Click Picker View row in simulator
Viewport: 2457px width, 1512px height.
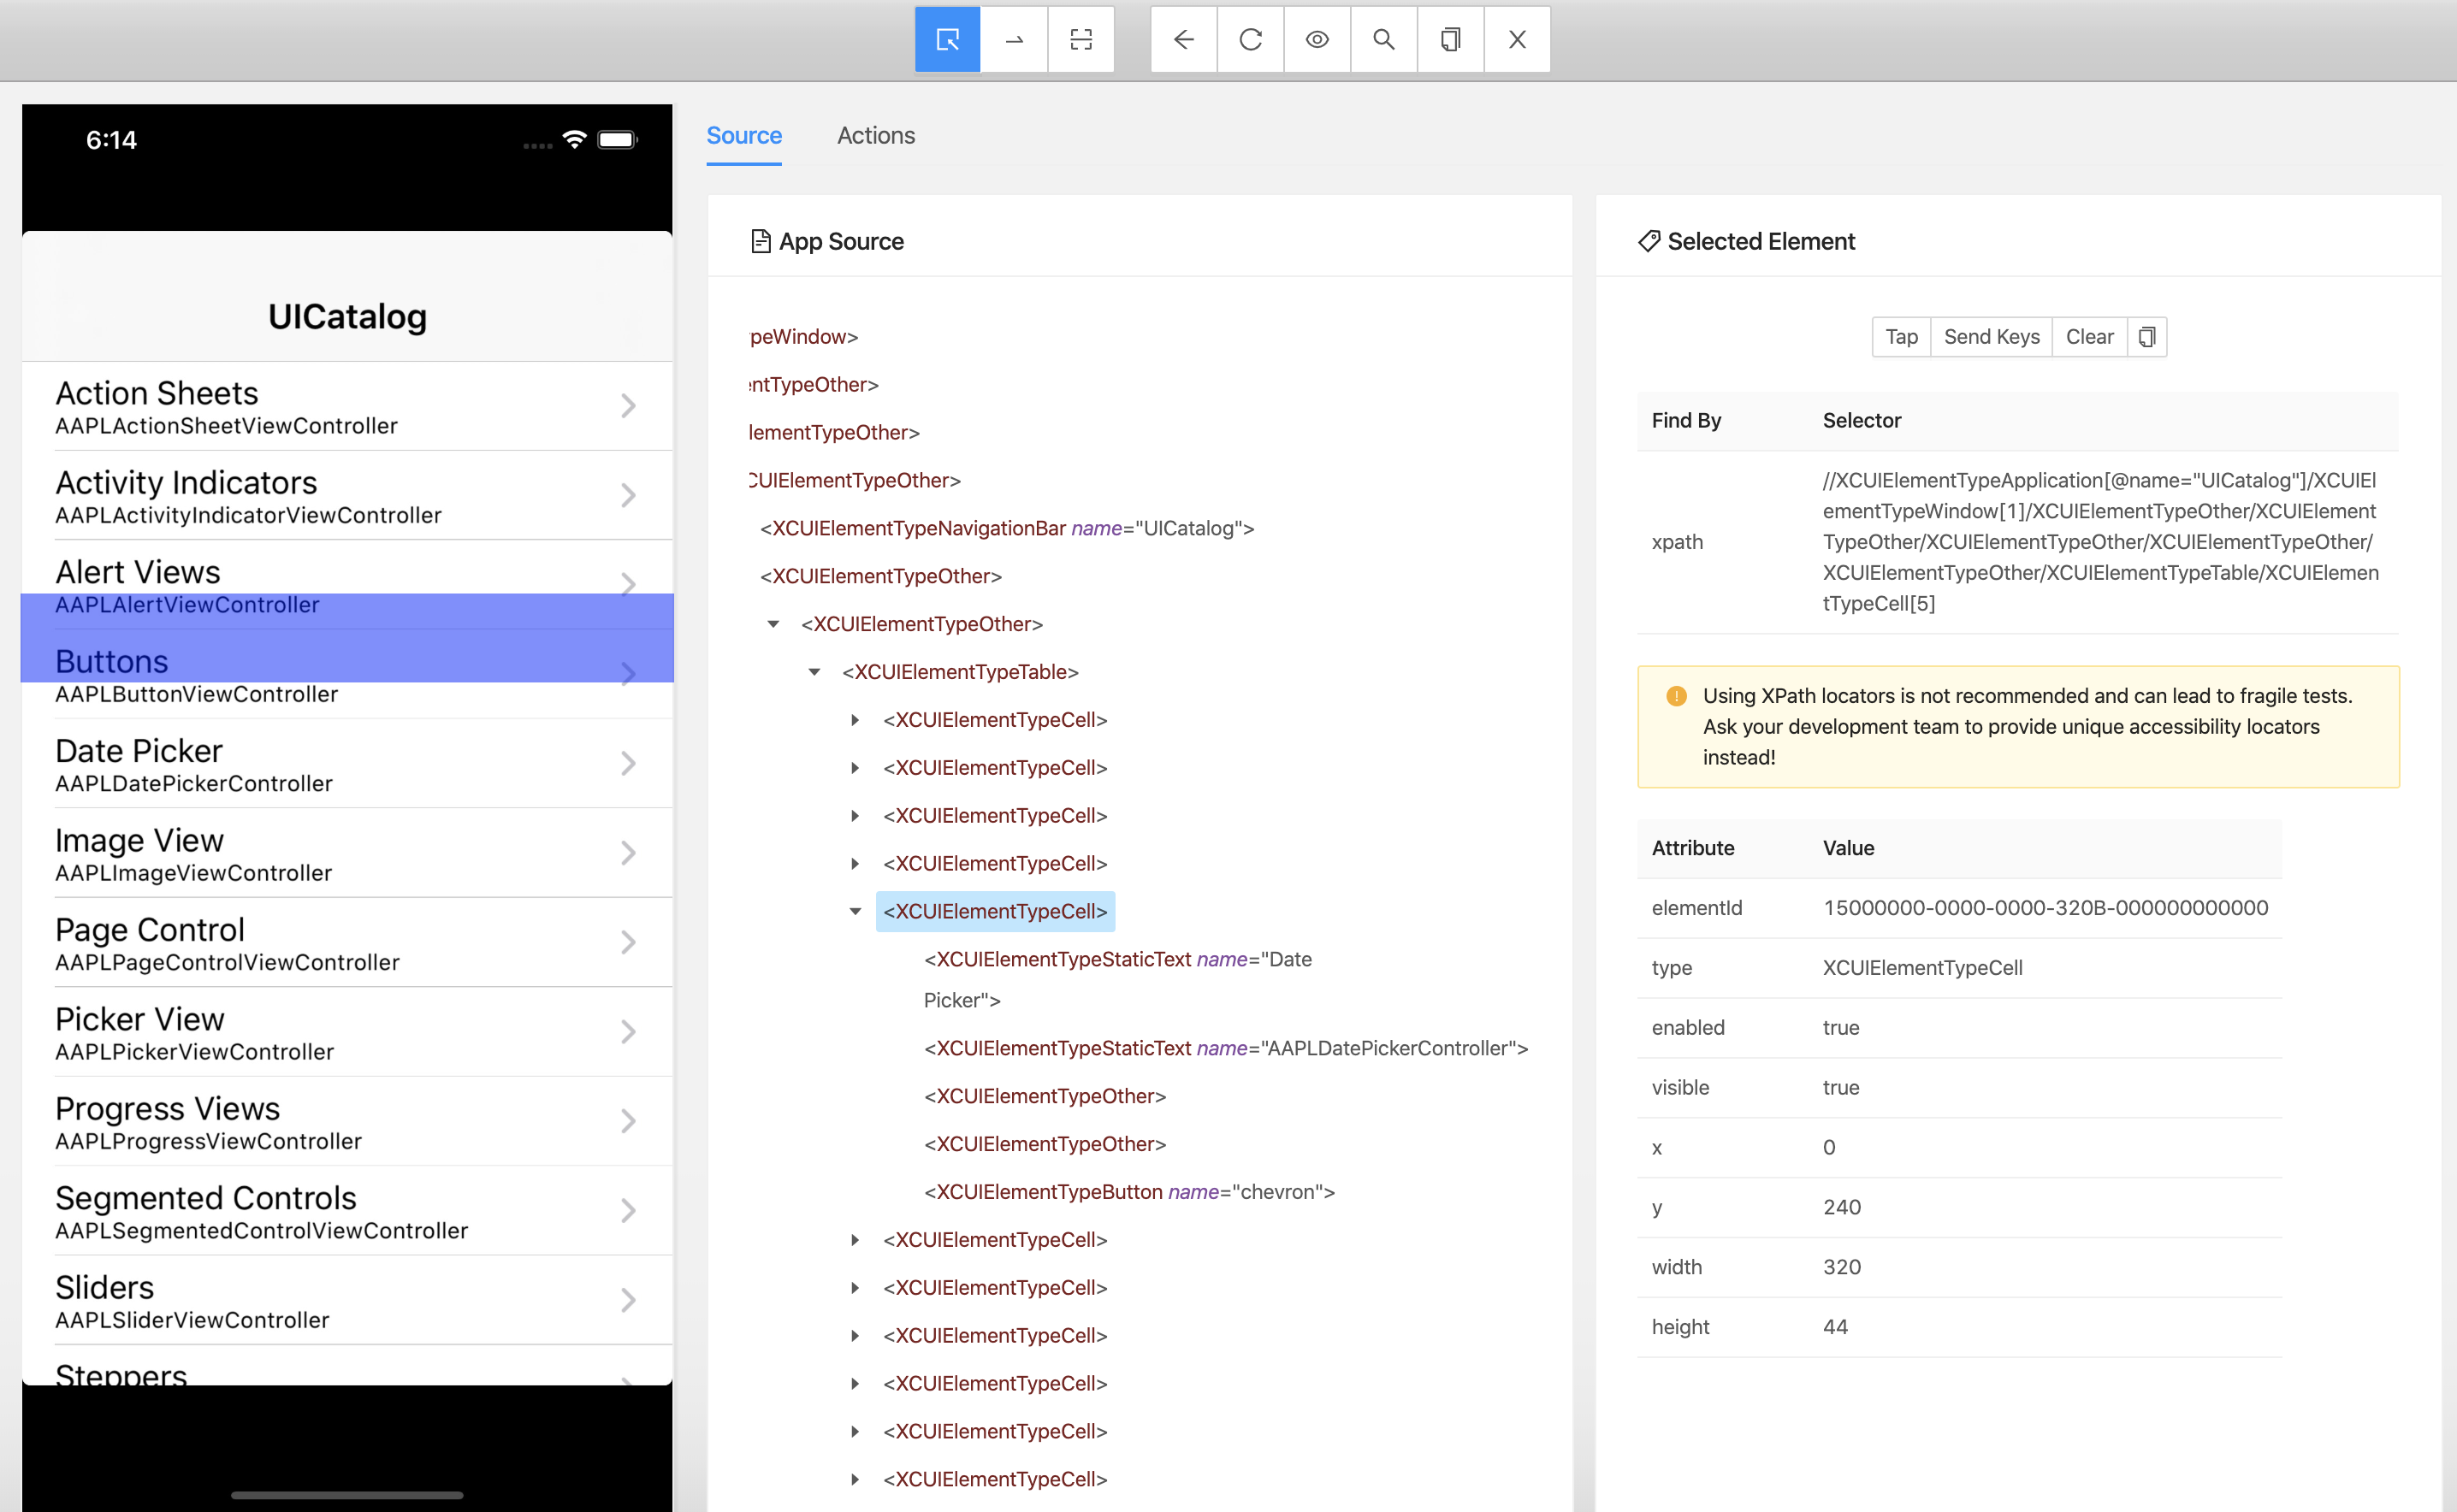click(x=347, y=1032)
